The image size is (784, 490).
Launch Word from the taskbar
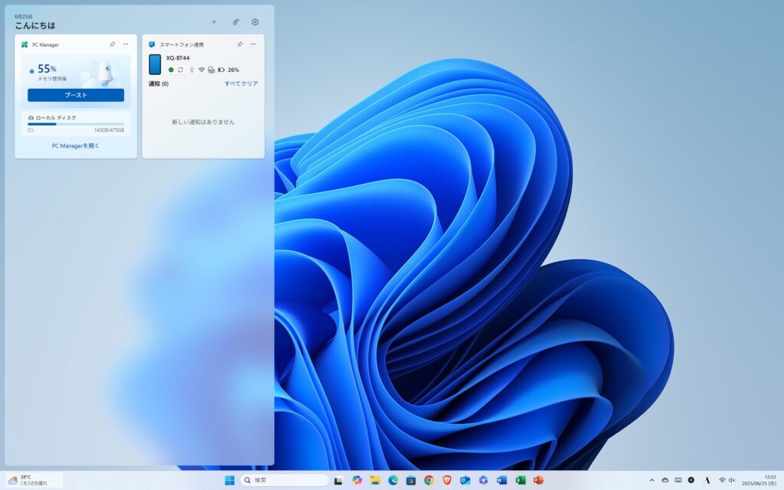[x=501, y=481]
